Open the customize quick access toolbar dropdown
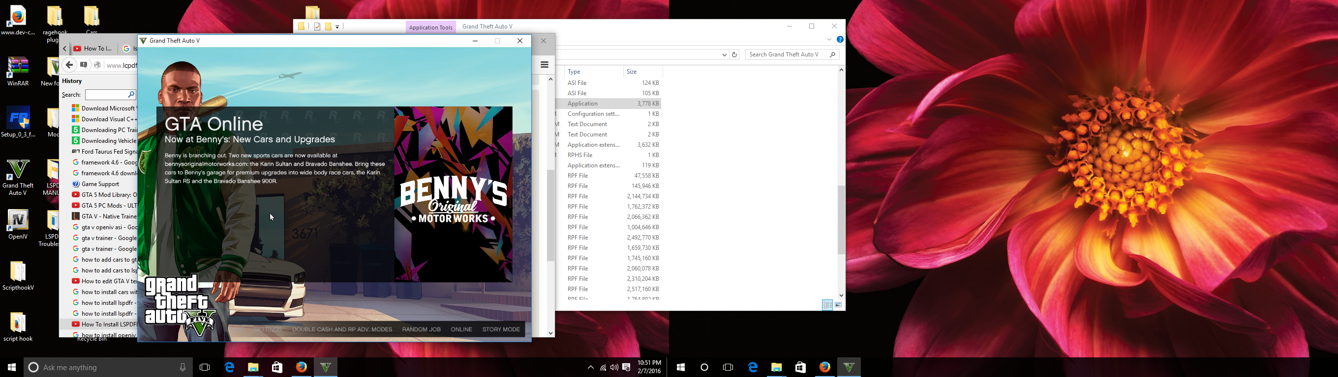 337,27
